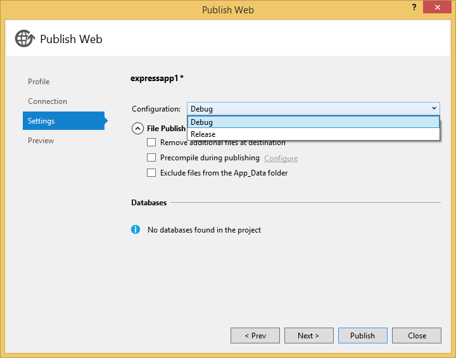Go back with the Prev button
Image resolution: width=456 pixels, height=358 pixels.
point(255,336)
